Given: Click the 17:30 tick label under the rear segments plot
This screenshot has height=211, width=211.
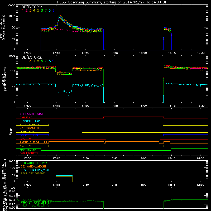Looking at the screenshot, I should [85, 106].
